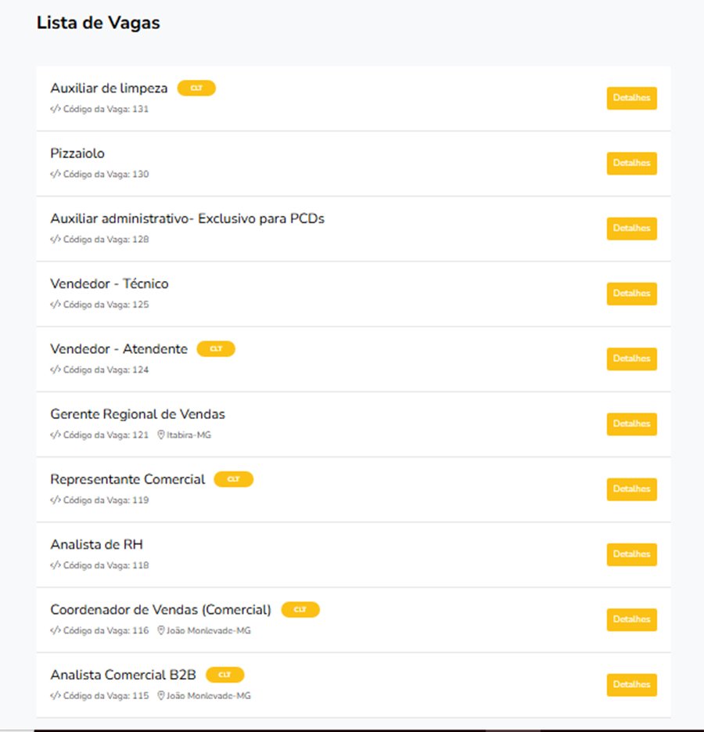Screen dimensions: 704x732
Task: Click the CLT badge beside Vendedor - Atendente
Action: tap(216, 349)
